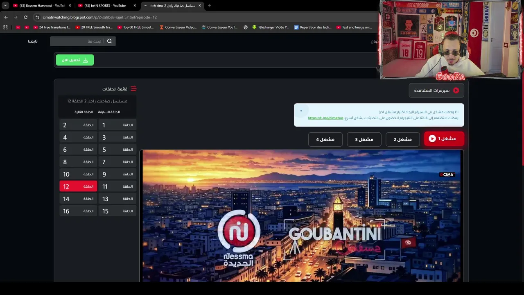Viewport: 524px width, 295px height.
Task: Select episode الحلقة 8
Action: pos(78,162)
